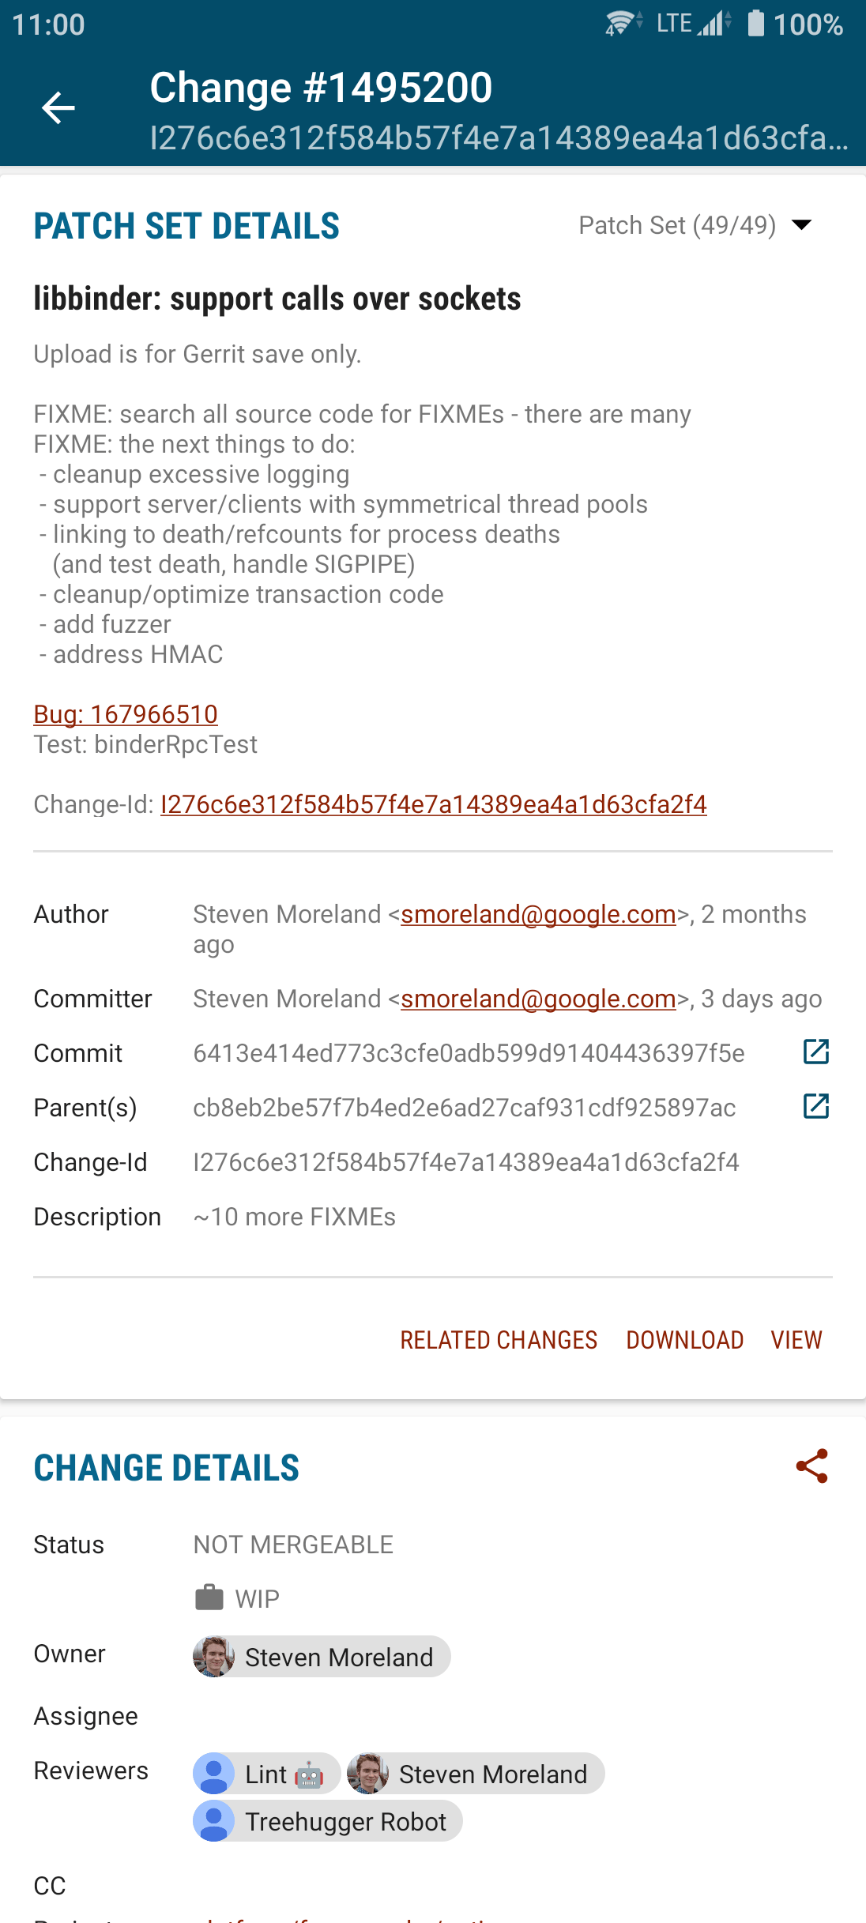This screenshot has height=1923, width=866.
Task: Tap the share icon in Change Details
Action: pos(811,1466)
